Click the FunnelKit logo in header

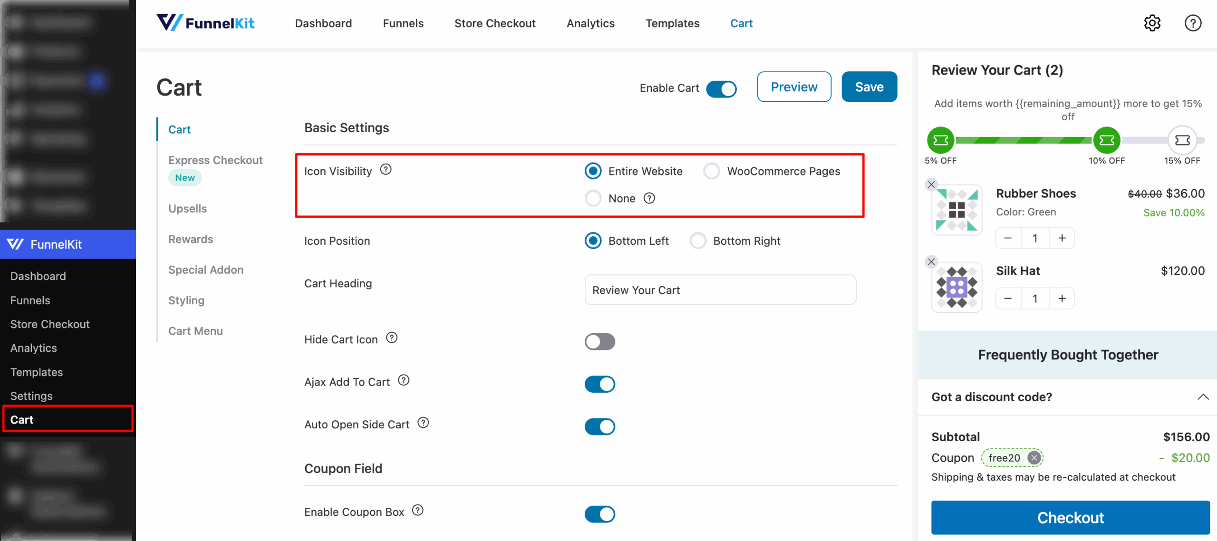[205, 23]
